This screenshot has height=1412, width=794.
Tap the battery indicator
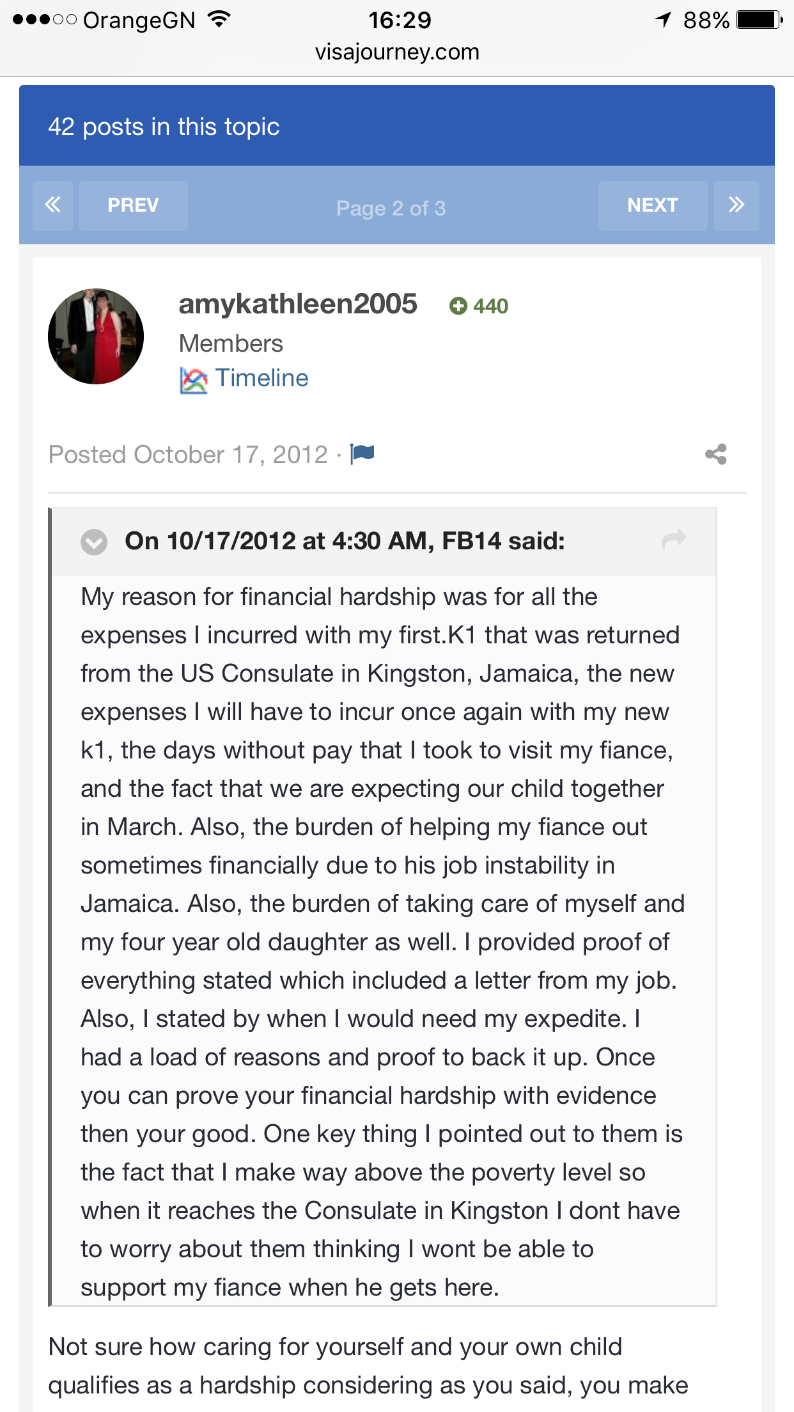pos(759,20)
